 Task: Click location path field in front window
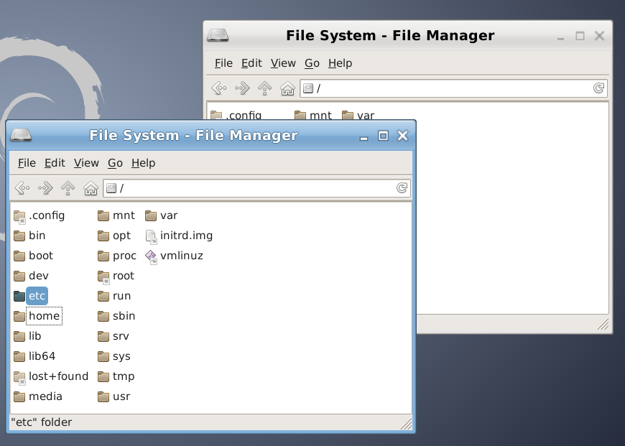[x=256, y=188]
